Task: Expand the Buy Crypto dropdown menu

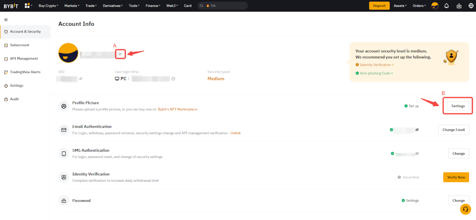Action: tap(49, 6)
